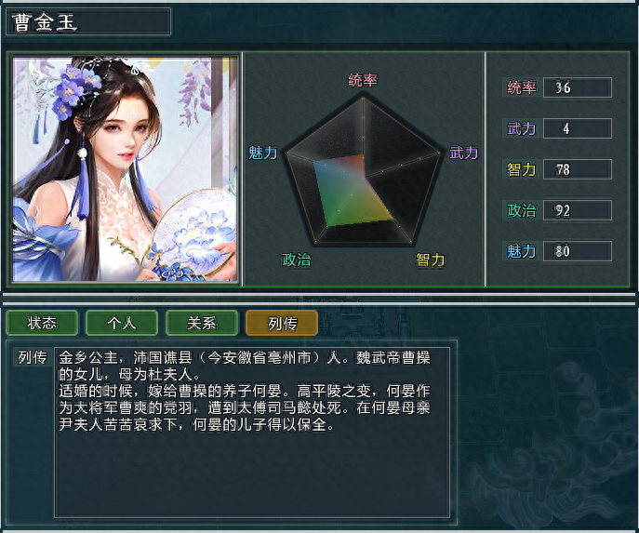The image size is (639, 533).
Task: Click the 统率 label above the radar chart
Action: tap(363, 80)
